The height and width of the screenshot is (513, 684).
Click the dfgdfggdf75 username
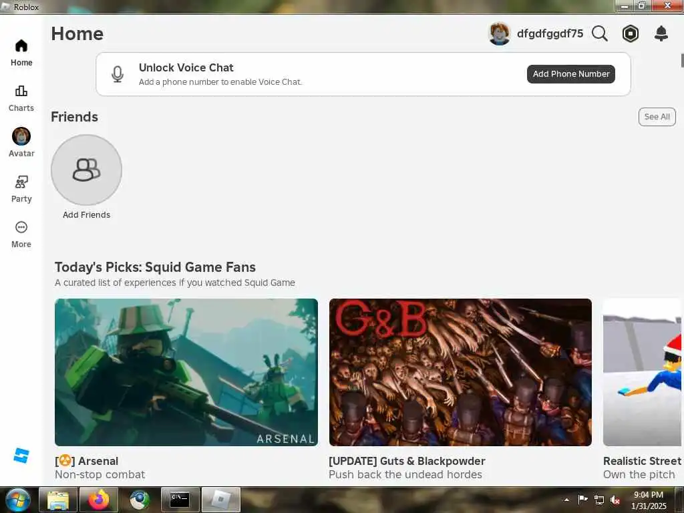pos(550,33)
